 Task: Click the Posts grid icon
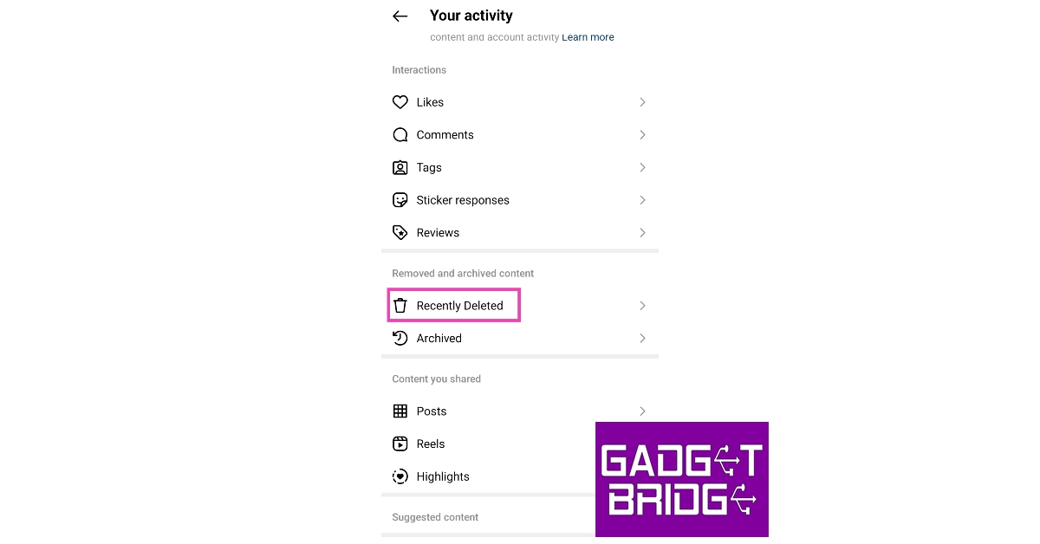click(x=400, y=411)
